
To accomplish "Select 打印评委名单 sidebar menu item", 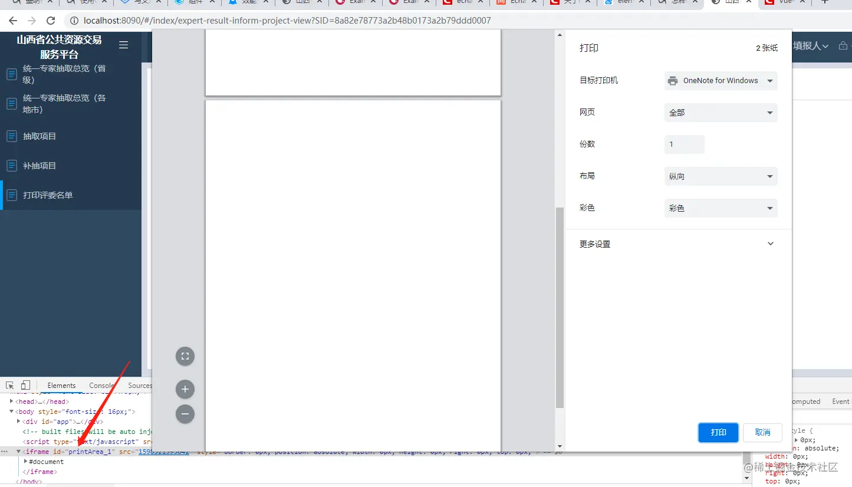I will [x=71, y=195].
